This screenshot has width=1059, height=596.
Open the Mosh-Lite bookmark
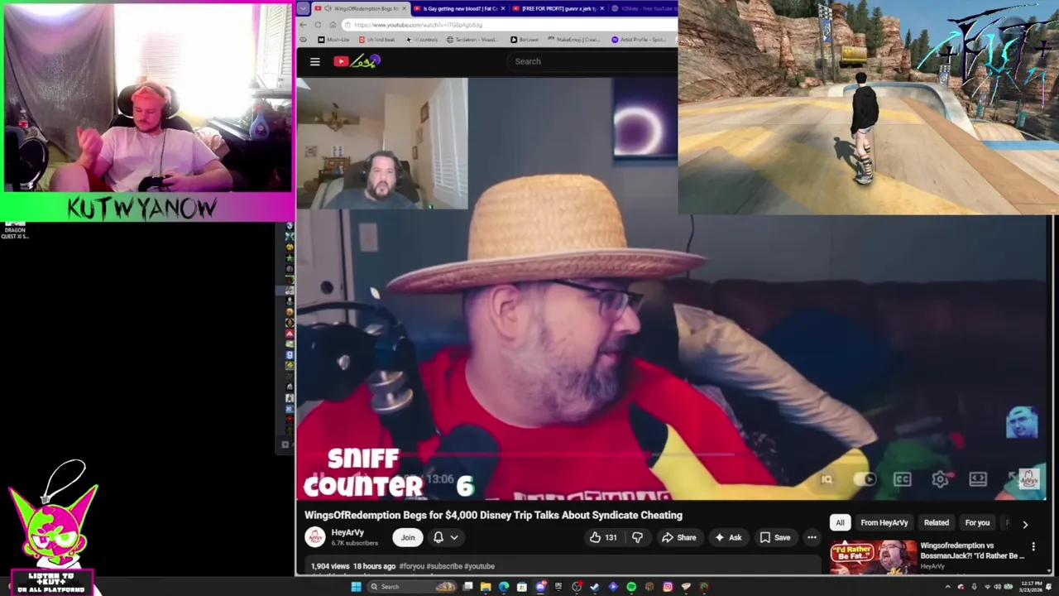(x=333, y=40)
